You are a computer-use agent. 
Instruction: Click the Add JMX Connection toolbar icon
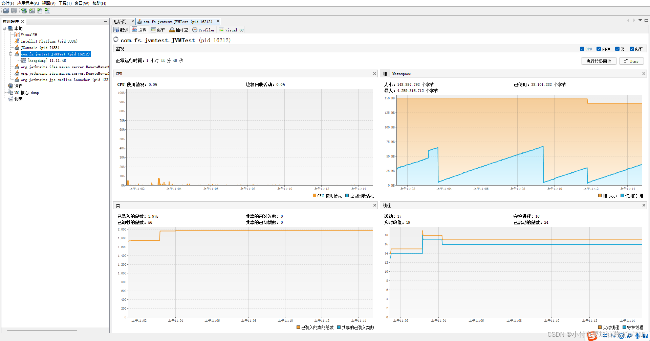[x=32, y=11]
